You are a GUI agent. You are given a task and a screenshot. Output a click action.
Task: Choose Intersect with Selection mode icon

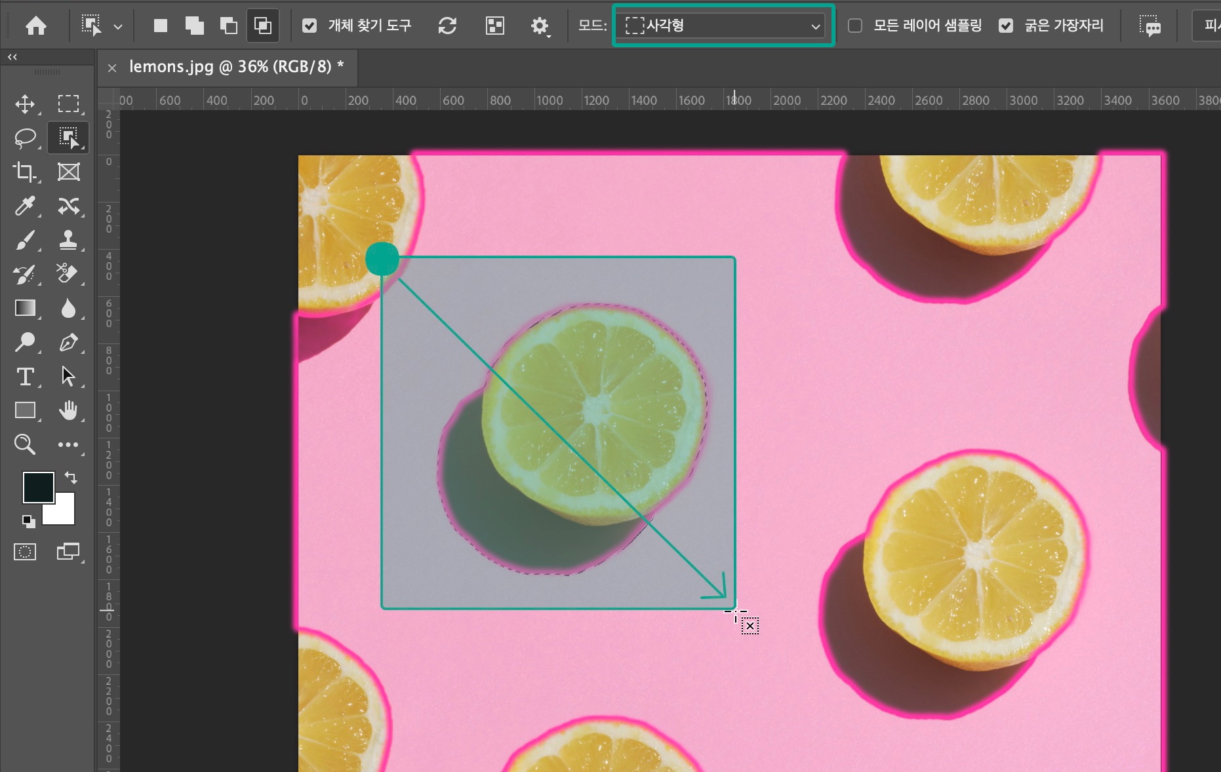tap(263, 26)
